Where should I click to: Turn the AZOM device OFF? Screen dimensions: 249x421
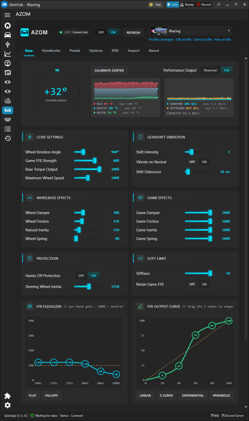pyautogui.click(x=101, y=33)
